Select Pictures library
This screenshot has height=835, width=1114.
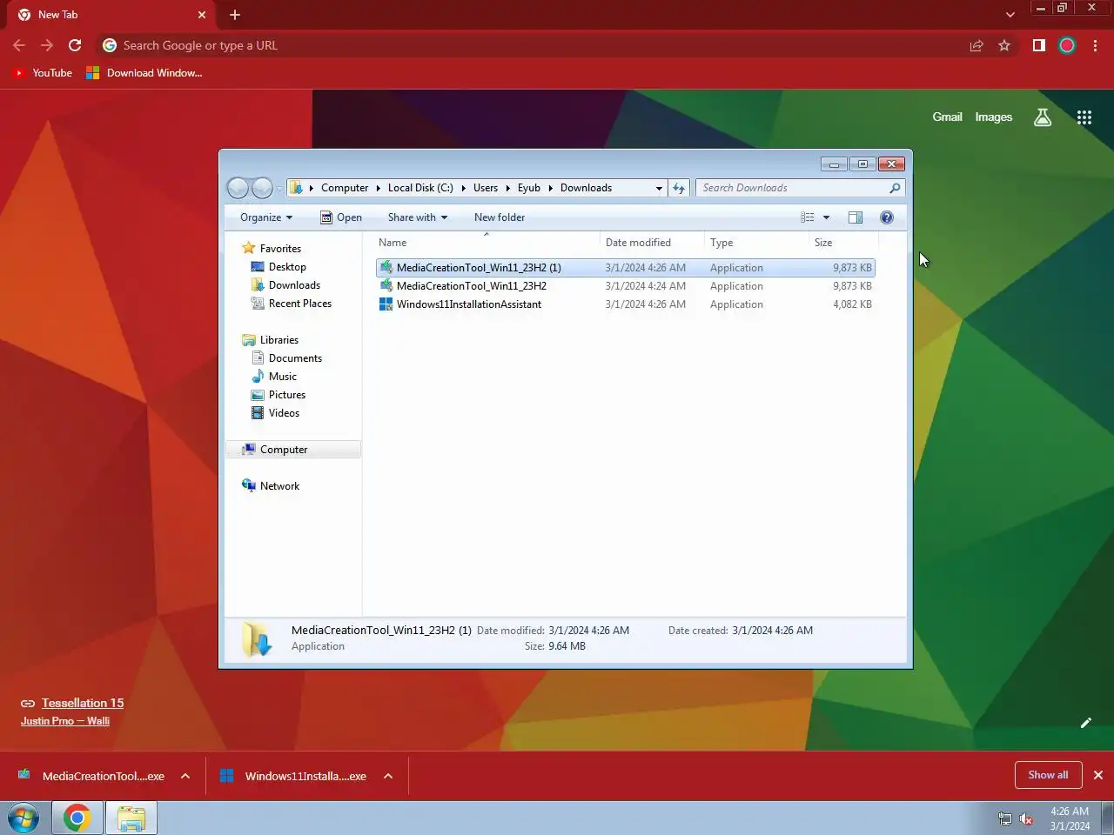(x=286, y=395)
